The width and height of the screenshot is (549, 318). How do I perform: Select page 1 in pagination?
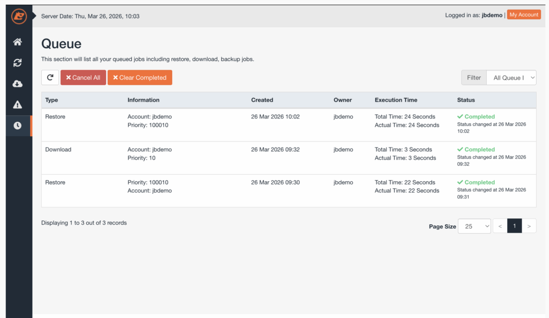click(514, 226)
